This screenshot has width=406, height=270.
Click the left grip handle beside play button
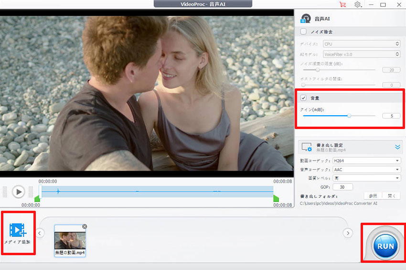pos(5,192)
